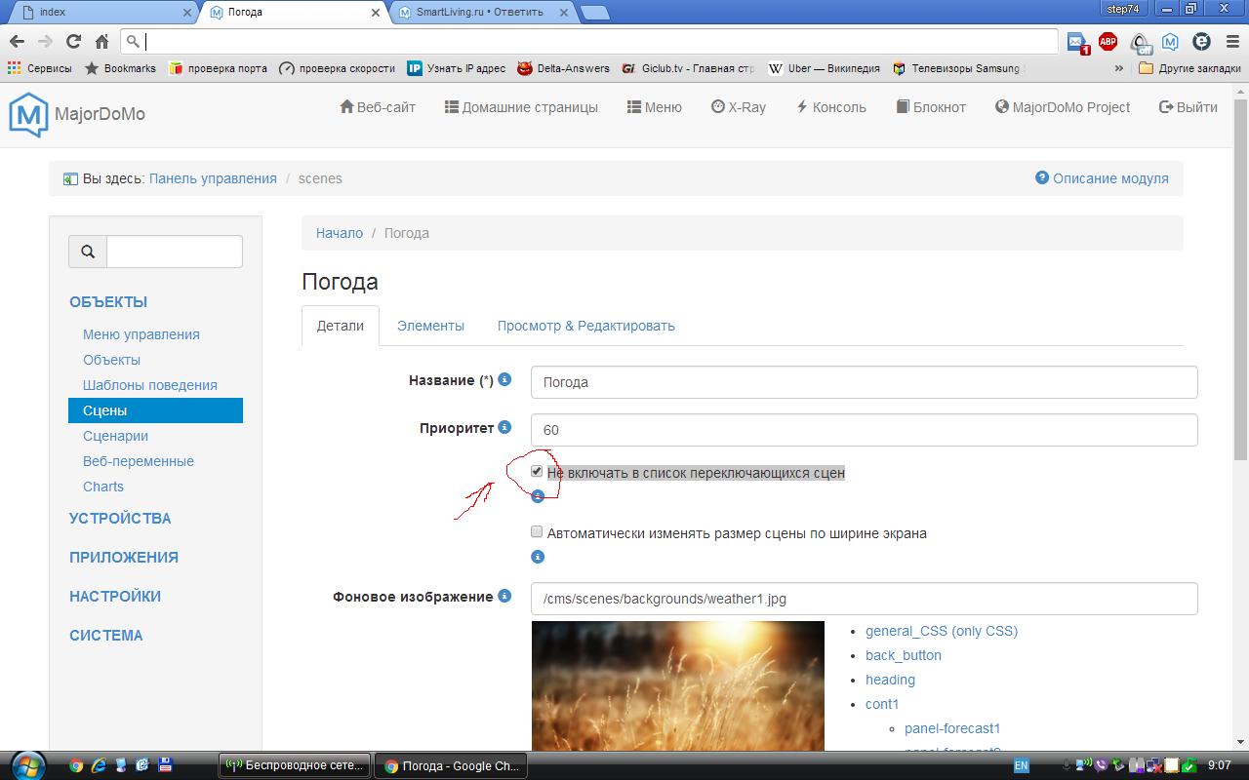
Task: Reload the page with browser refresh icon
Action: (73, 41)
